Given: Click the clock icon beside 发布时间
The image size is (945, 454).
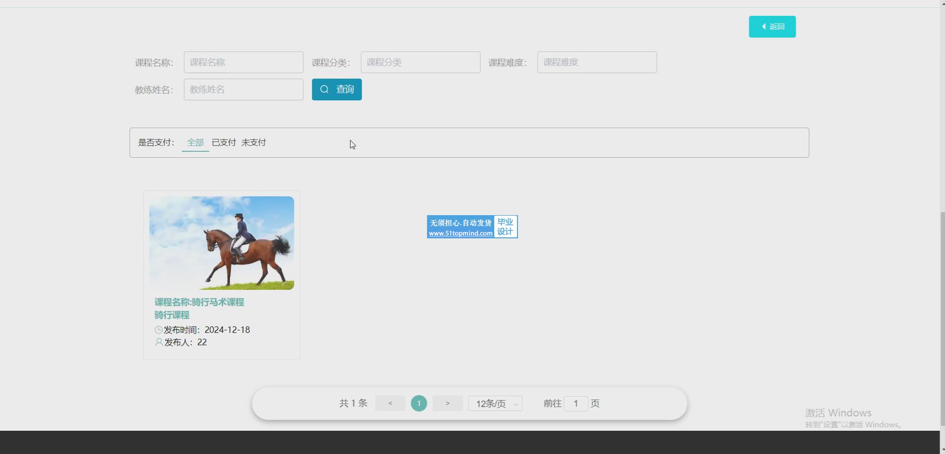Looking at the screenshot, I should click(159, 330).
